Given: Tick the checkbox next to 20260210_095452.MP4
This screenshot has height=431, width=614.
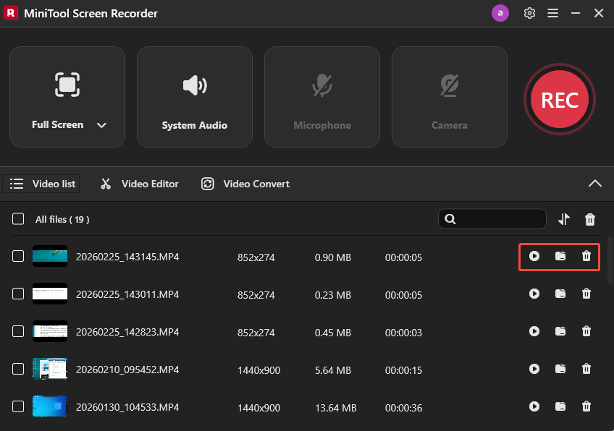Looking at the screenshot, I should 18,369.
